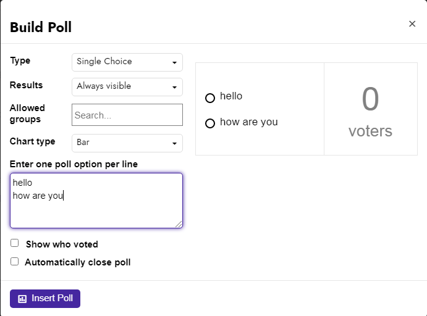Click the chart icon on Insert Poll
The image size is (427, 316).
tap(22, 299)
